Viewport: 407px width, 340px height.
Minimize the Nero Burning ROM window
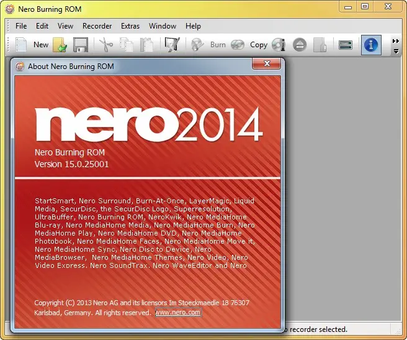pyautogui.click(x=348, y=7)
